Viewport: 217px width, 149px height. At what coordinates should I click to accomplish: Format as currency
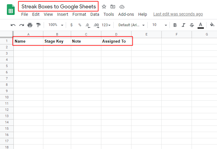[x=71, y=25]
